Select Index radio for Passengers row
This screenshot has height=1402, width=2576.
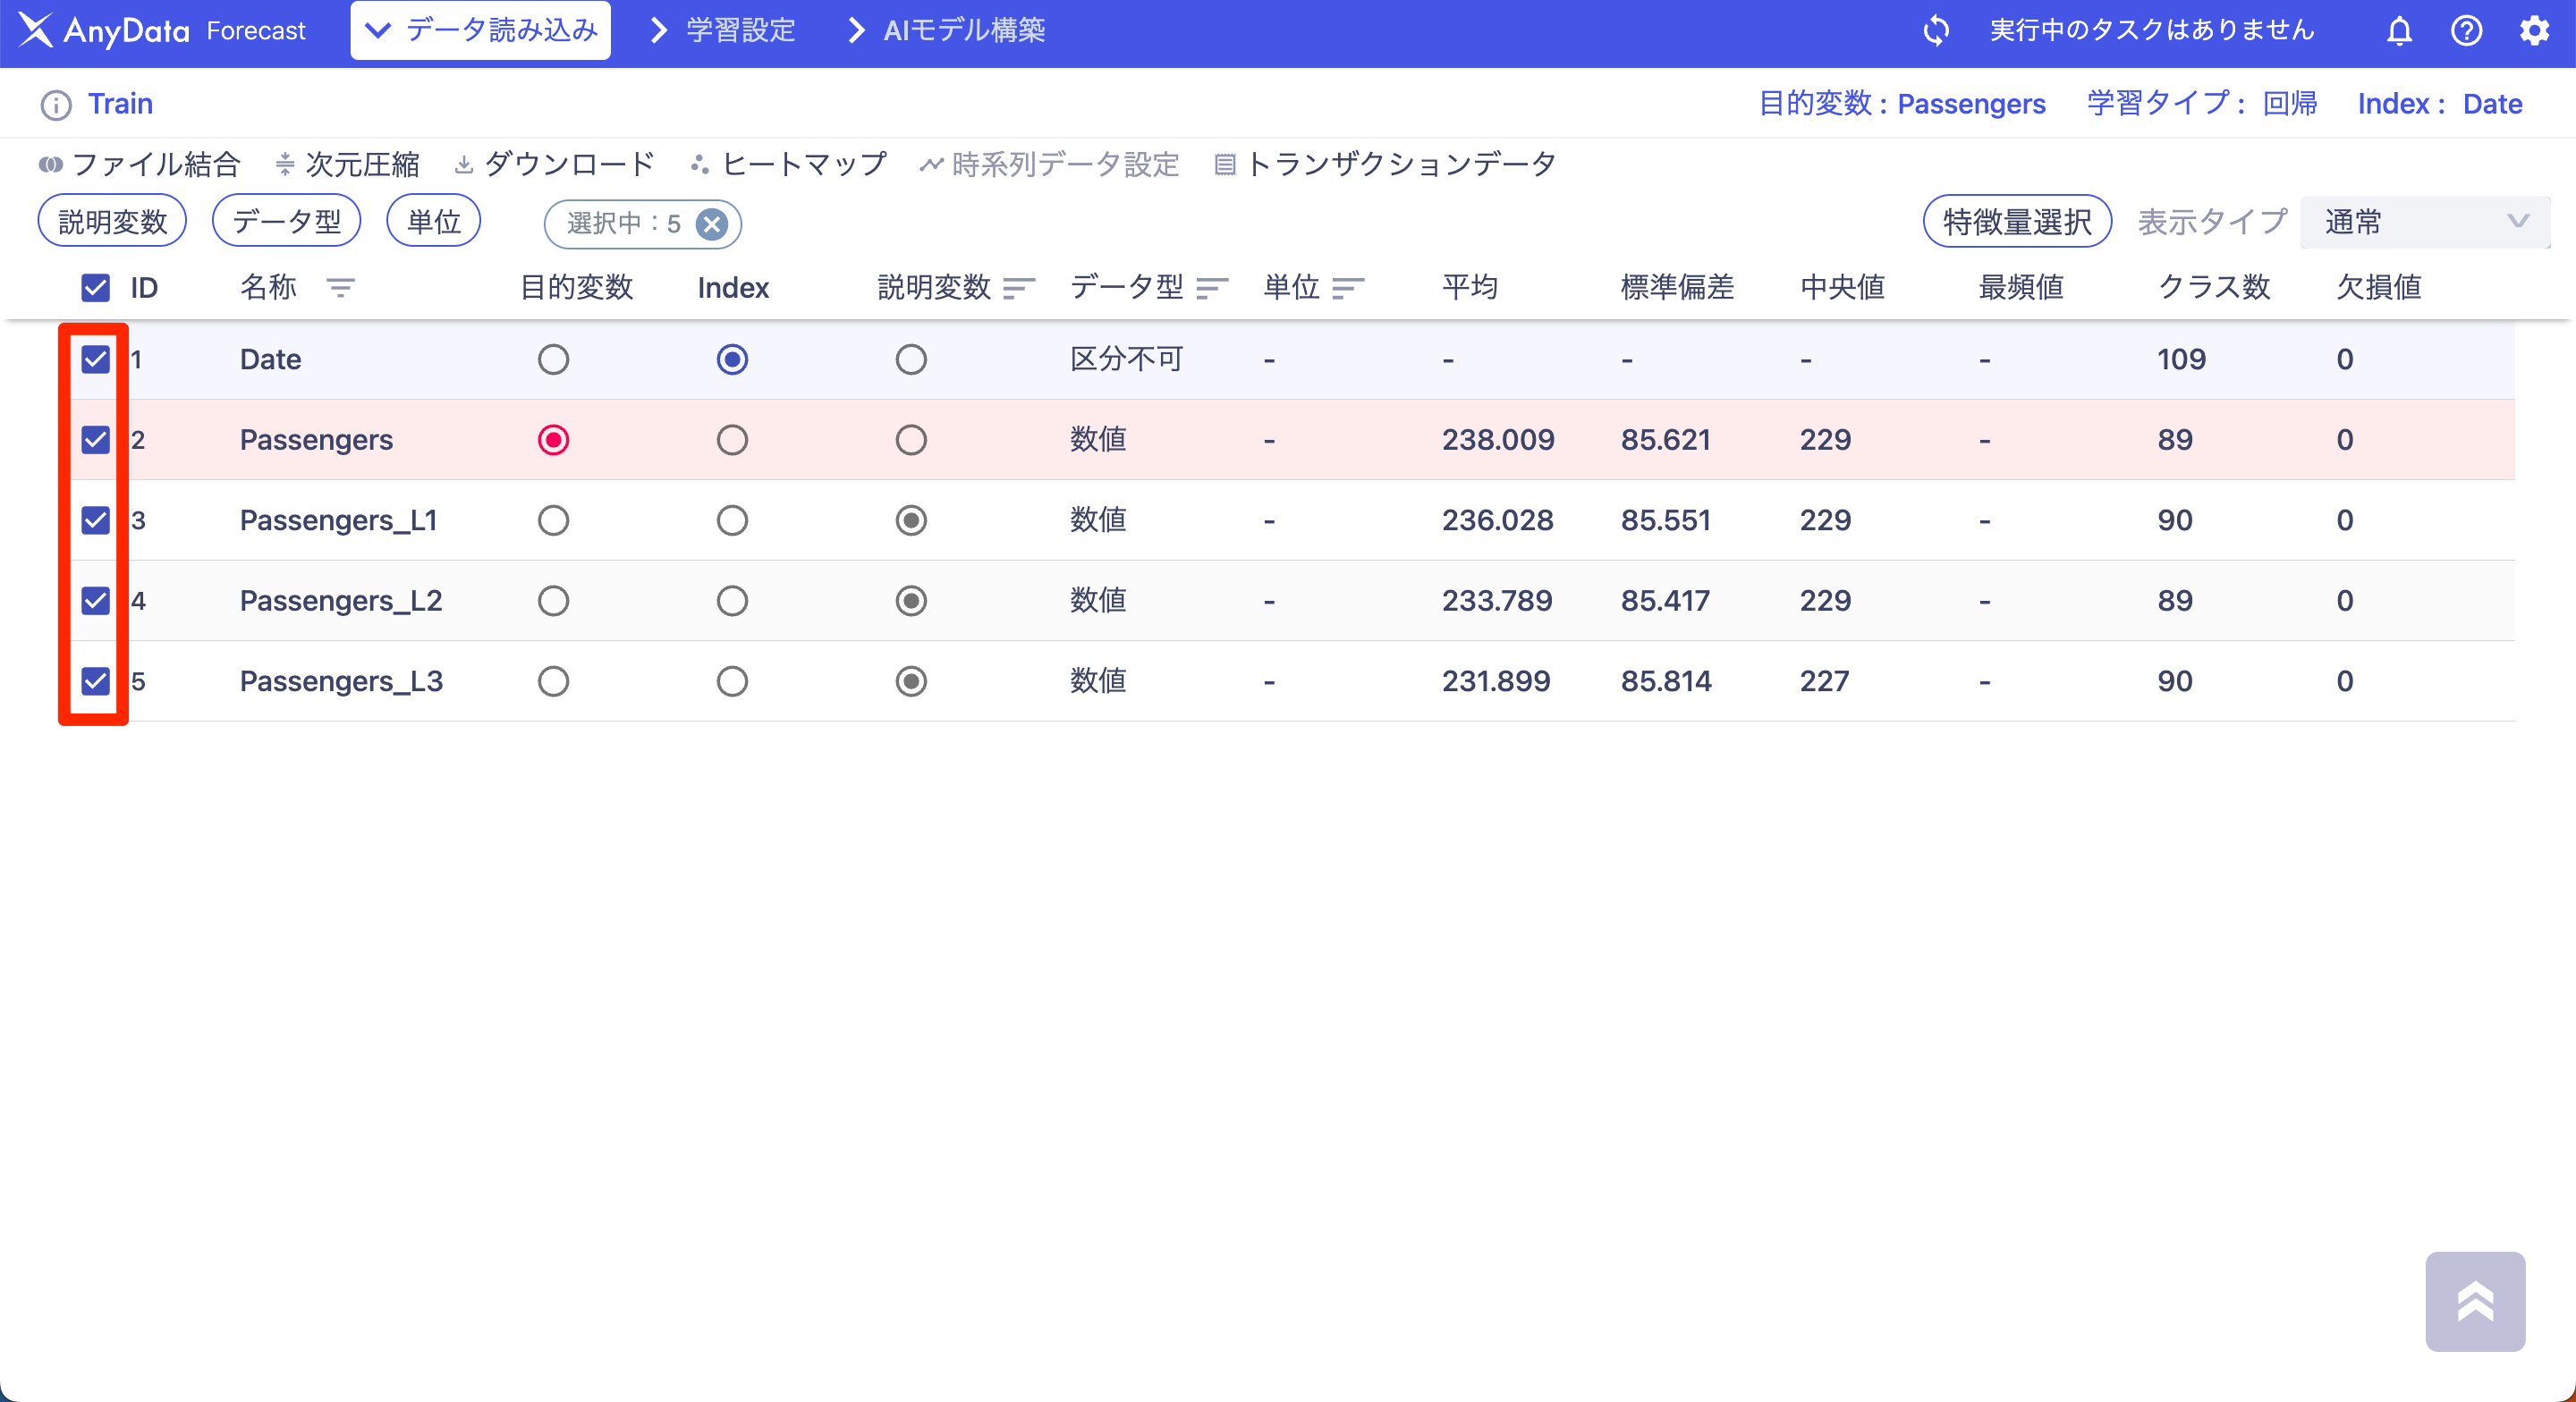(x=732, y=440)
